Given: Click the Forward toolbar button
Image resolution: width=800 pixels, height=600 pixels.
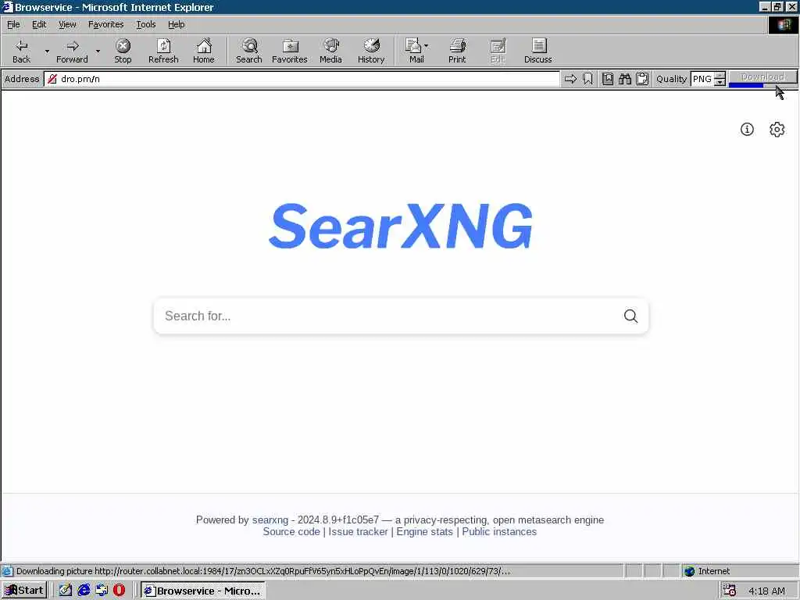Looking at the screenshot, I should pyautogui.click(x=72, y=51).
